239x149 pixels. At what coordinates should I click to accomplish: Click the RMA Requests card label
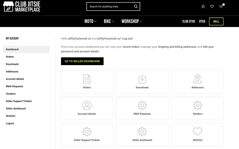click(x=142, y=114)
